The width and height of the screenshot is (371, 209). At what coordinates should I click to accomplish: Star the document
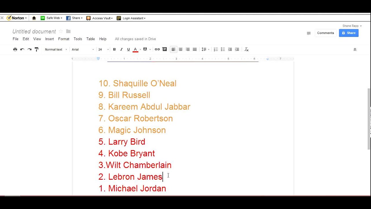61,31
